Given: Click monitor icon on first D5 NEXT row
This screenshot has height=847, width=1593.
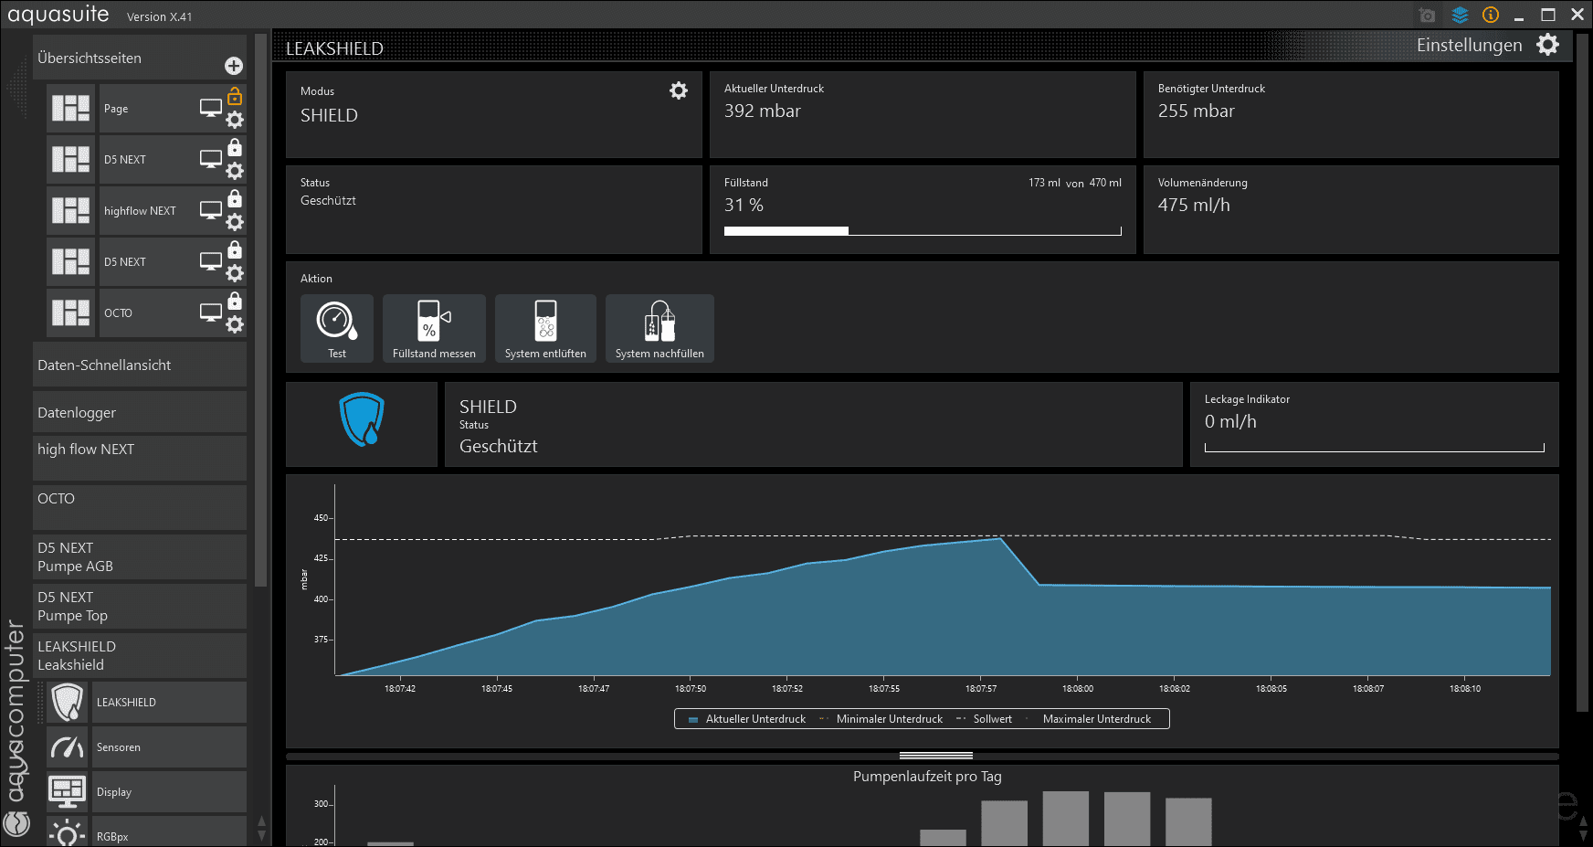Looking at the screenshot, I should [x=211, y=159].
